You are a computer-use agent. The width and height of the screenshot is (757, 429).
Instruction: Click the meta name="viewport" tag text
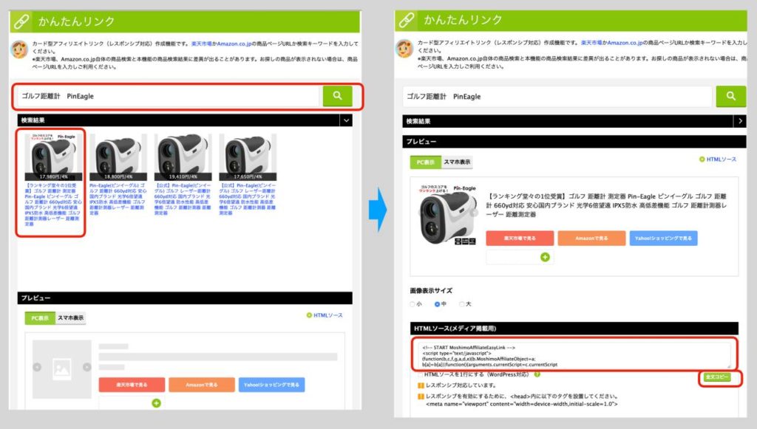point(521,404)
